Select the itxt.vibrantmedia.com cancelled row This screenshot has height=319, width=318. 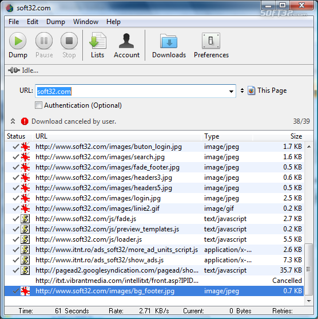point(154,281)
